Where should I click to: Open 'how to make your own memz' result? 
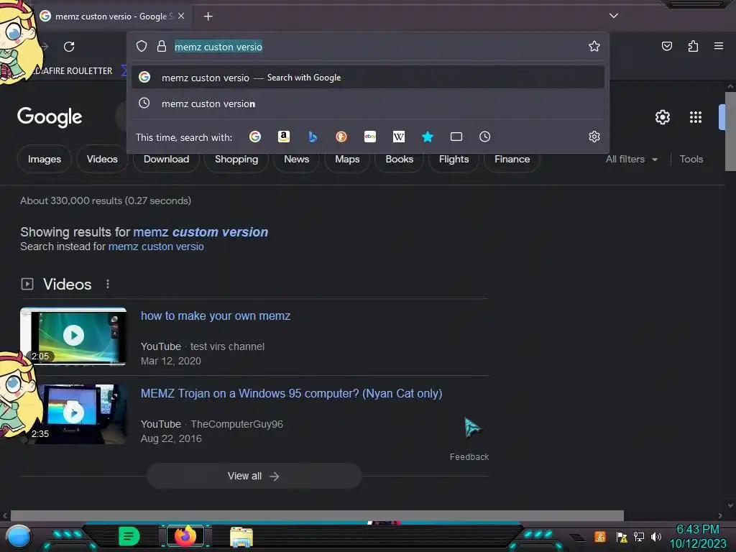(216, 316)
